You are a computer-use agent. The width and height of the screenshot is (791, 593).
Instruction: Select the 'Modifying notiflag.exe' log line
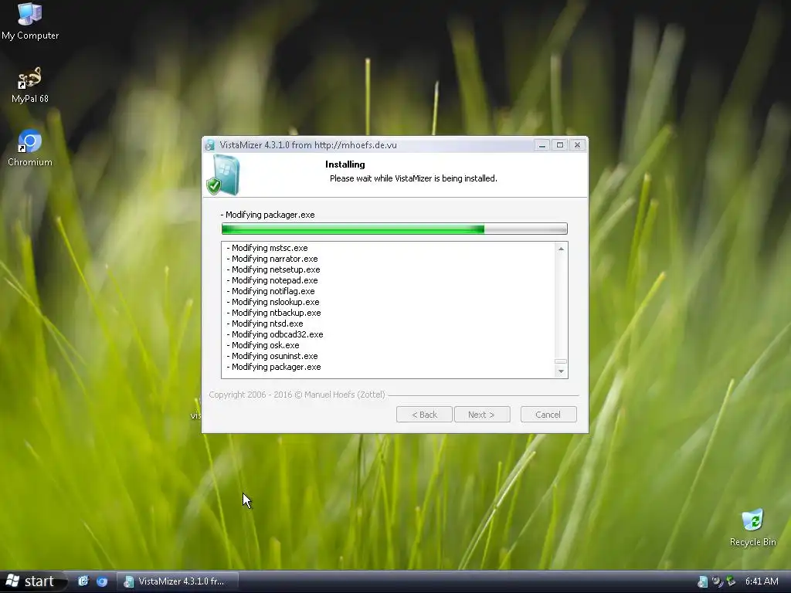(271, 291)
